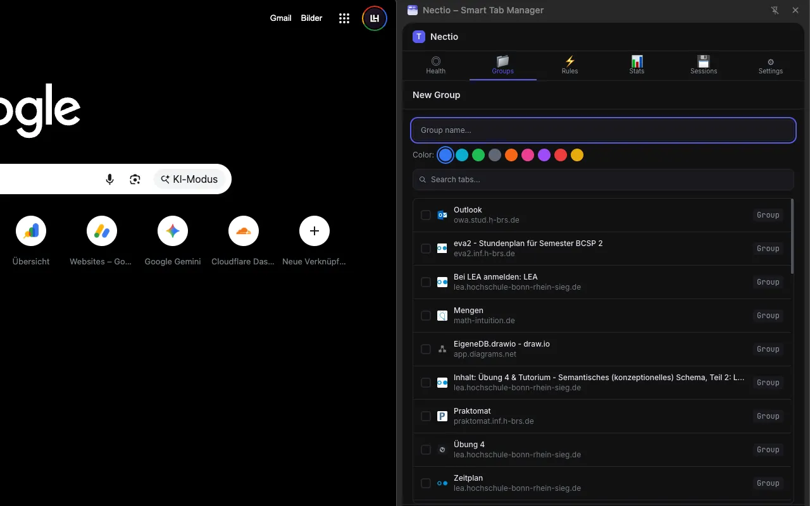Activate the KI-Modus button
The height and width of the screenshot is (506, 810).
(190, 179)
